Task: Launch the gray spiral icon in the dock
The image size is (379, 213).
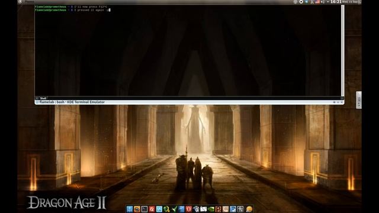Action: (240, 209)
